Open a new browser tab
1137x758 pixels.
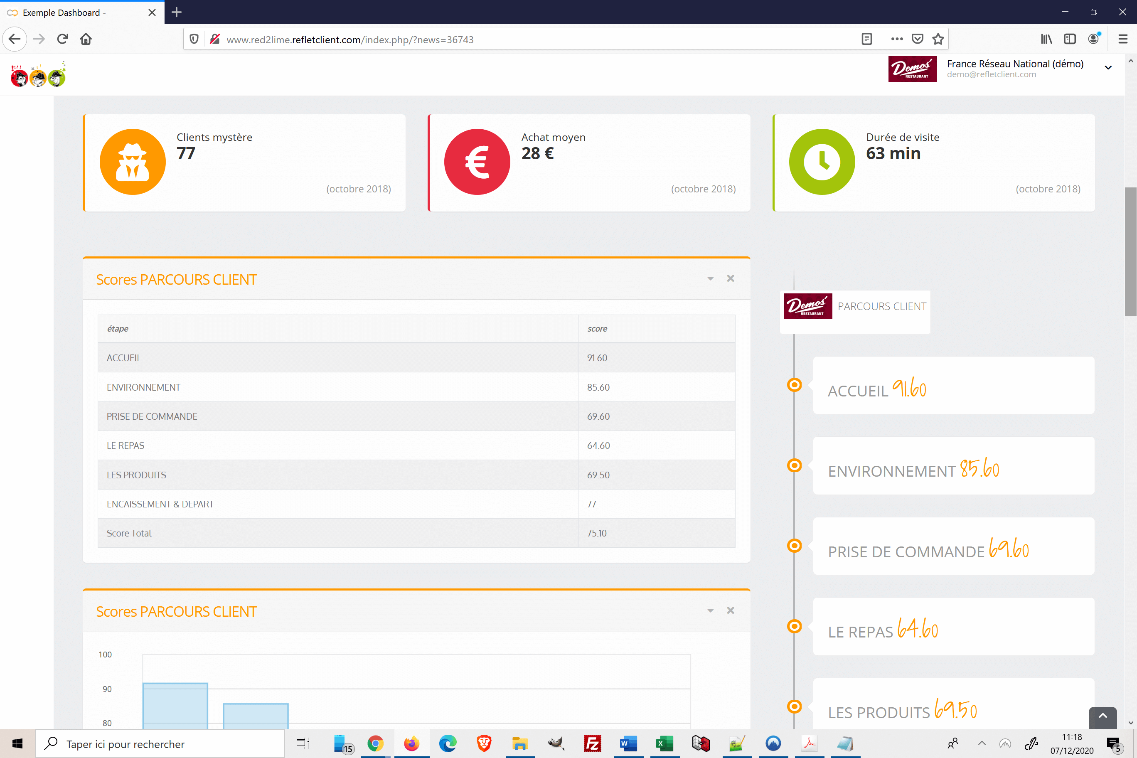click(x=177, y=12)
